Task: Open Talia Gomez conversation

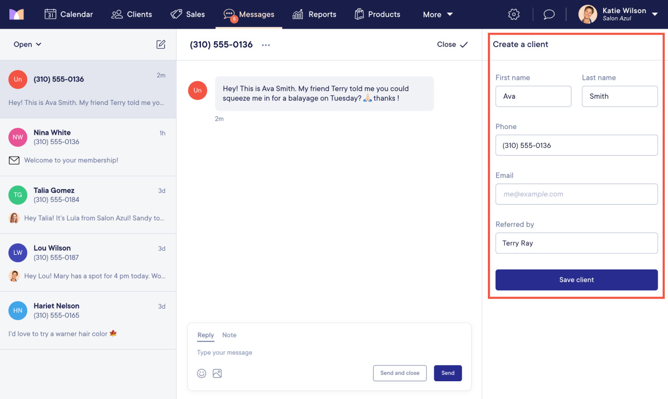Action: 88,205
